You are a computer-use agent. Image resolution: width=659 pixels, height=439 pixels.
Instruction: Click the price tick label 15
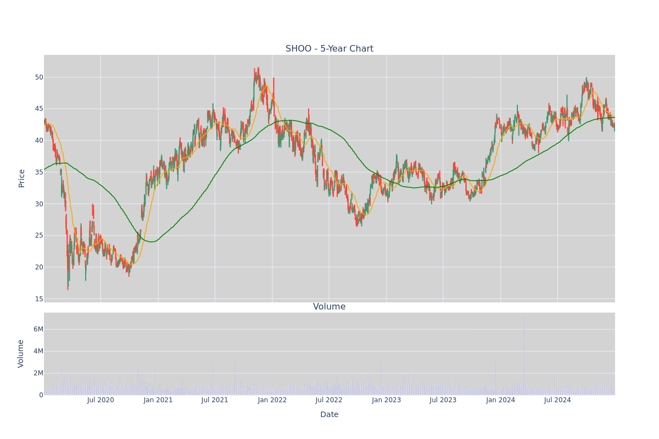click(x=39, y=299)
